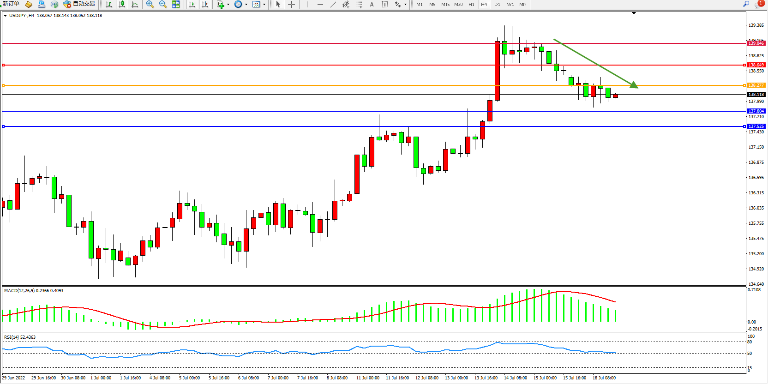This screenshot has height=384, width=768.
Task: Select the orange 138.277 price level line
Action: [369, 85]
